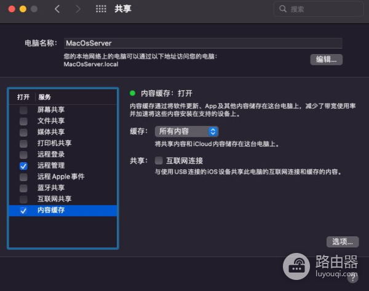Go back with the left chevron
Screen dimensions: 369x291
(x=57, y=9)
